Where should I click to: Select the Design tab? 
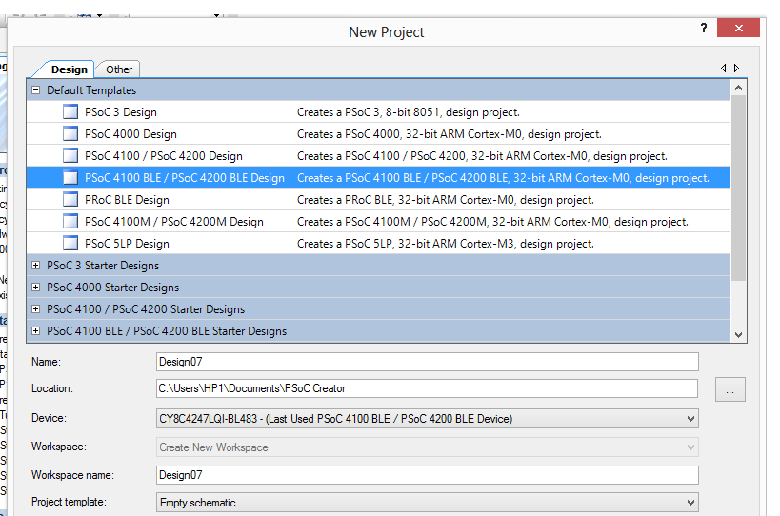pos(69,69)
